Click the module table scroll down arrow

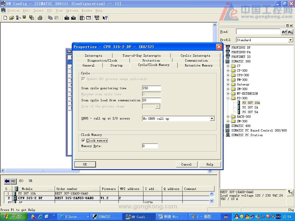[211, 201]
